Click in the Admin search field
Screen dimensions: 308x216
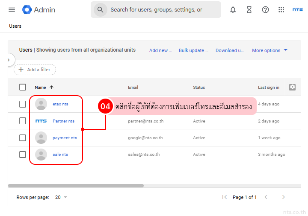coord(163,9)
